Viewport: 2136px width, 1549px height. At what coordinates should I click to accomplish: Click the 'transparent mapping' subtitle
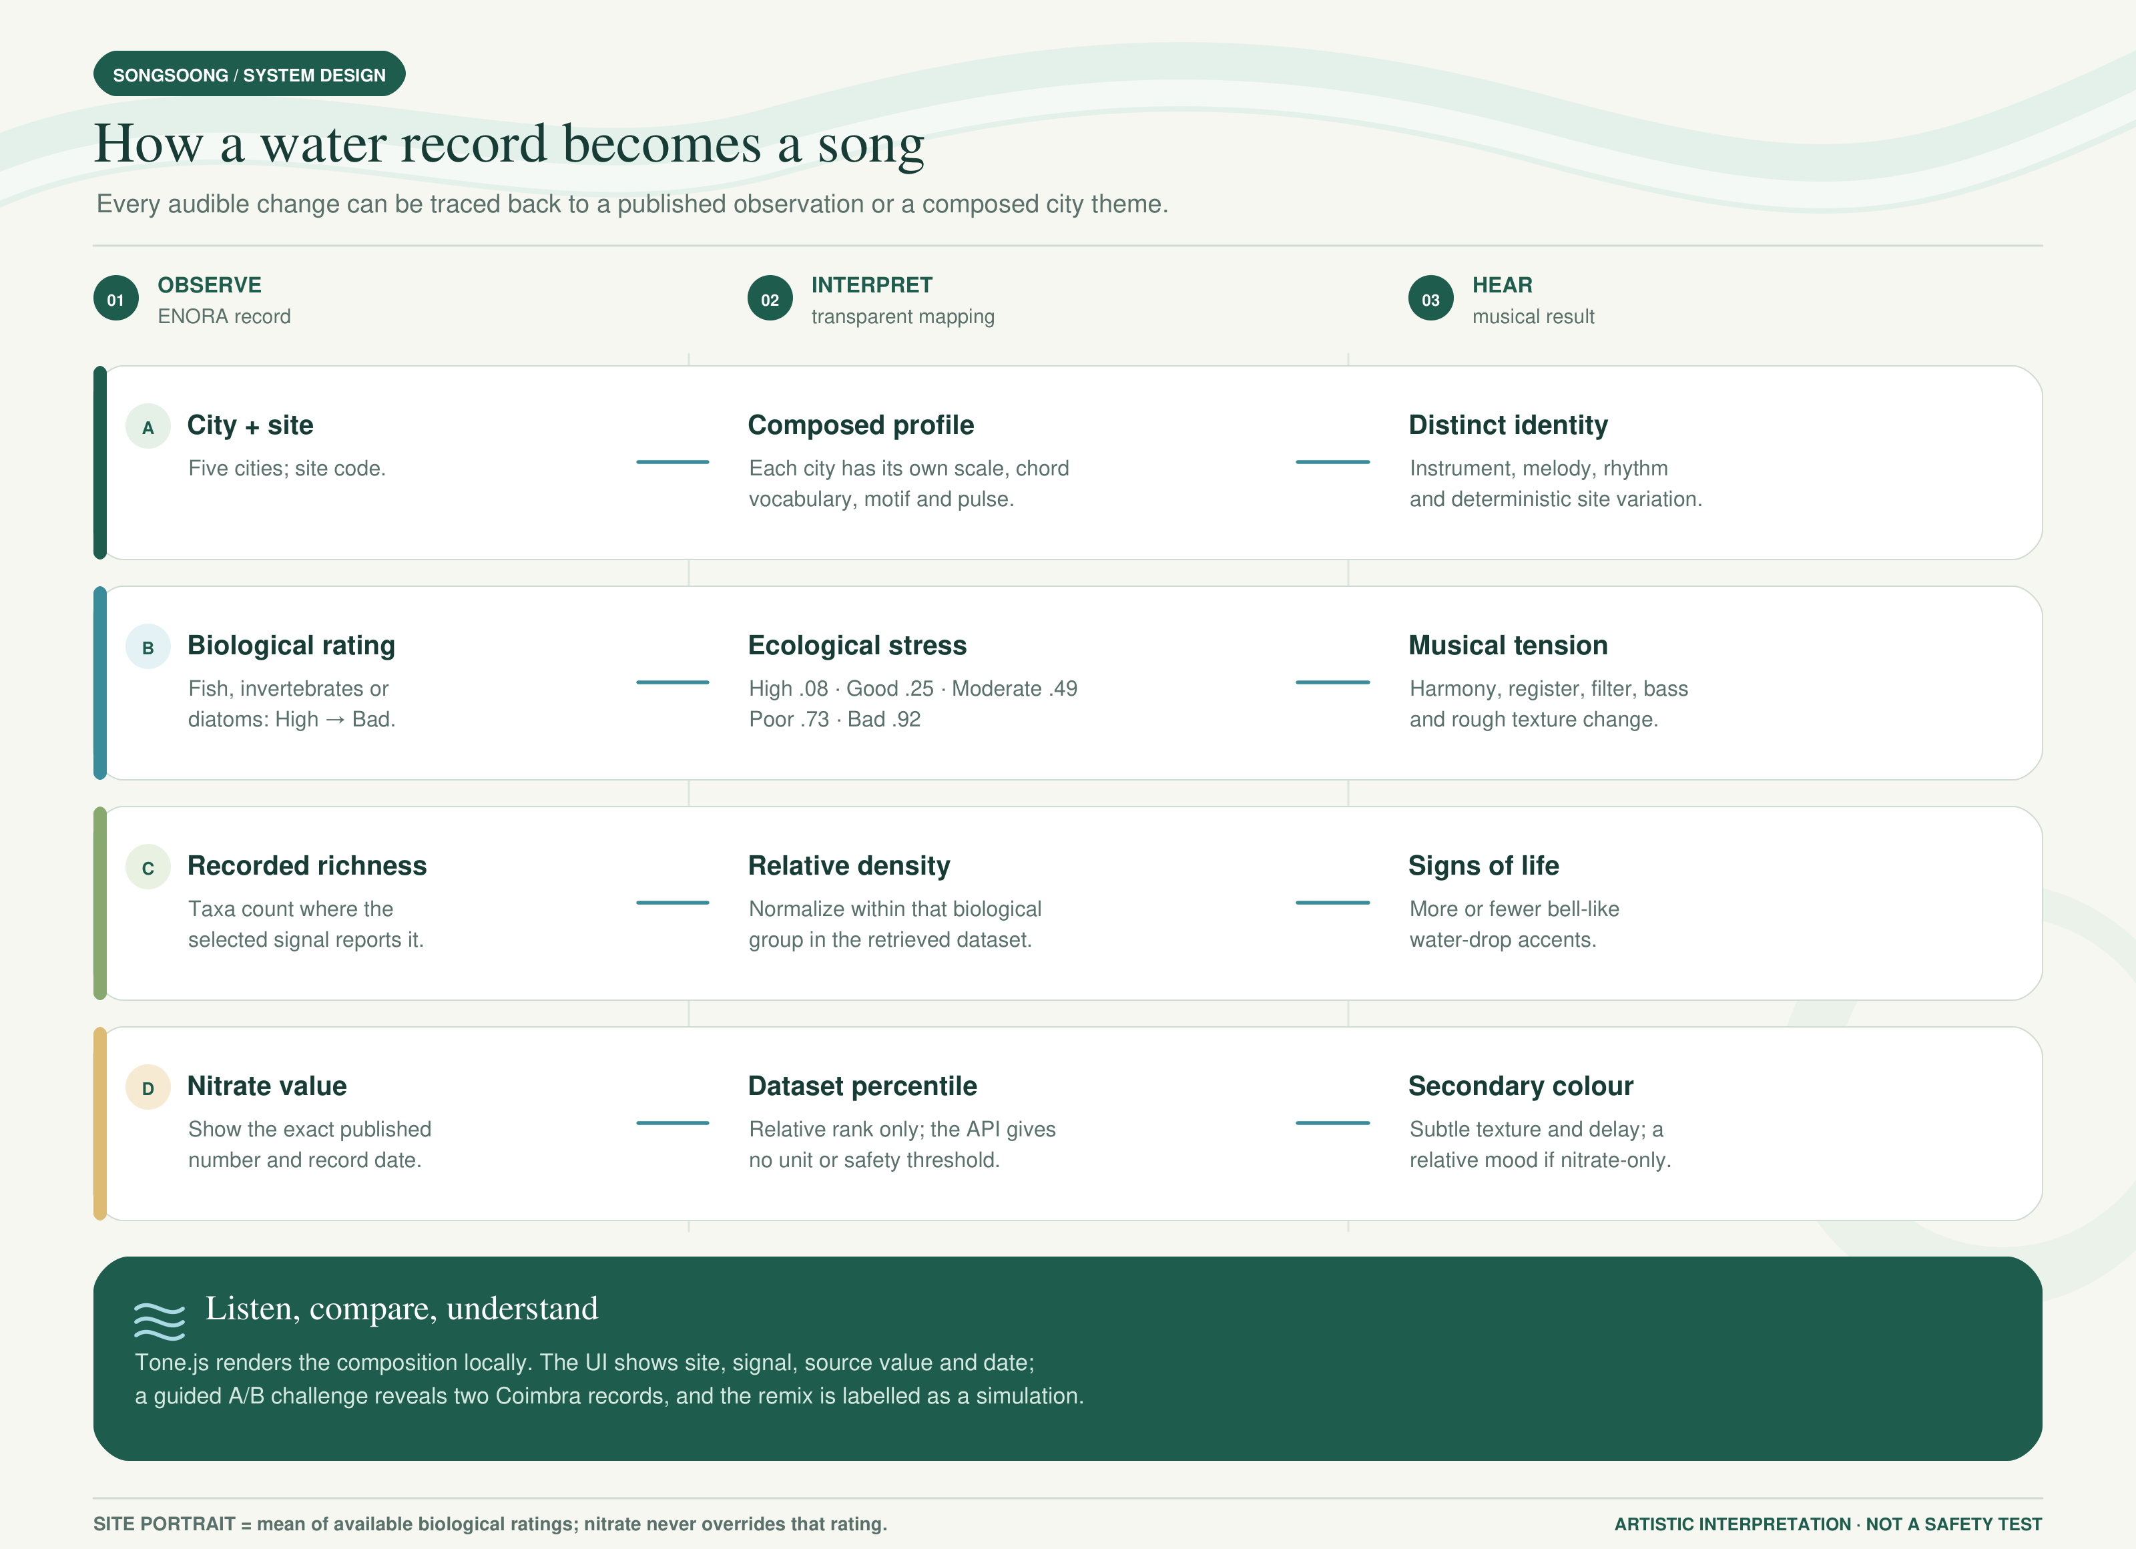(902, 316)
